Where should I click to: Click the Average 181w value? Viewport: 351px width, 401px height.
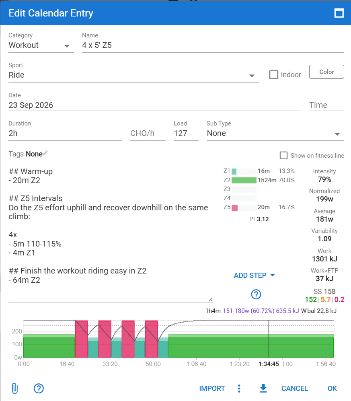coord(324,219)
